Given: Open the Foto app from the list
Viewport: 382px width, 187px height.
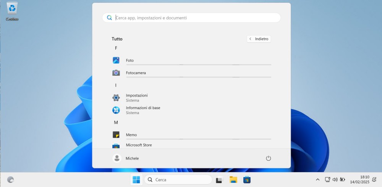Looking at the screenshot, I should [130, 60].
